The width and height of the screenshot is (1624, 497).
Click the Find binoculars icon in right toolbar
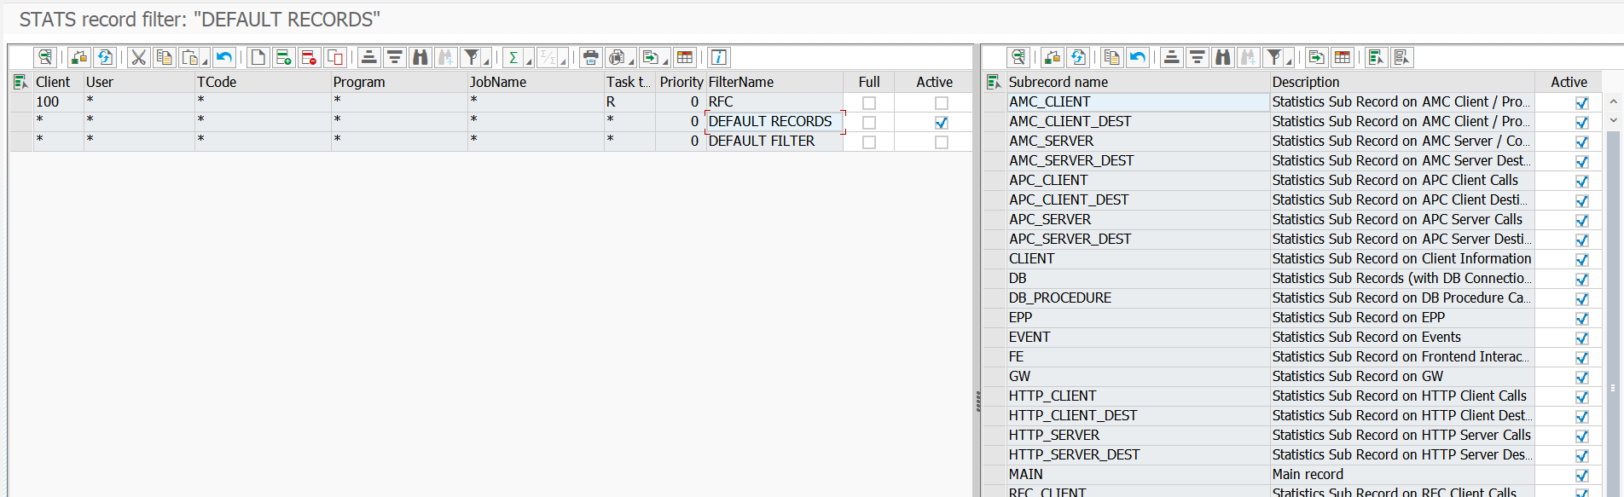point(1223,57)
